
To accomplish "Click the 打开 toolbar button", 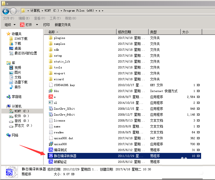I will [x=26, y=25].
